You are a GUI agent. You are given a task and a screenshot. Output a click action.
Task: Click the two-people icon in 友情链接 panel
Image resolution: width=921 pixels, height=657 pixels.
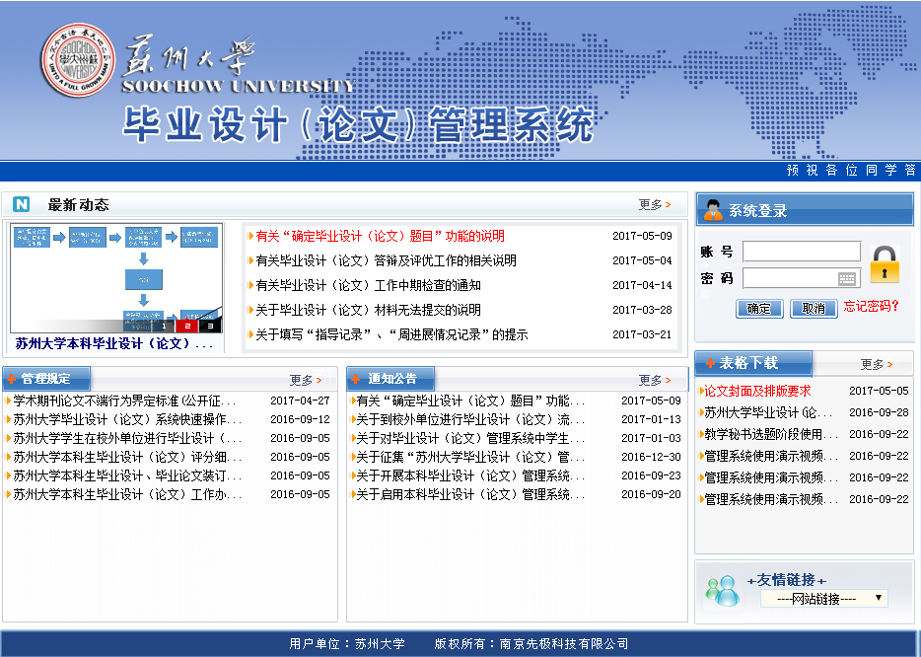[721, 590]
